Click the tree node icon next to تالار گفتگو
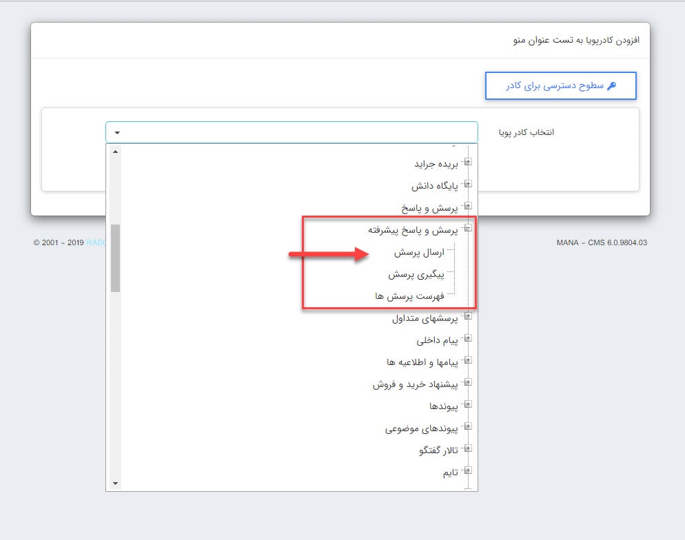The width and height of the screenshot is (685, 540). [469, 448]
